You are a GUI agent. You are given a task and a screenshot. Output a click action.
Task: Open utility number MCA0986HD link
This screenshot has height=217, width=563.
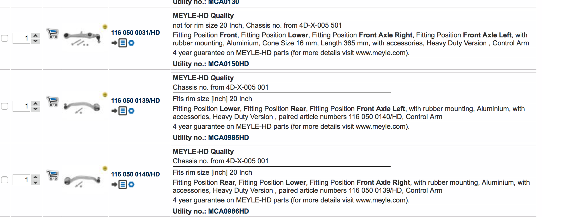point(228,211)
